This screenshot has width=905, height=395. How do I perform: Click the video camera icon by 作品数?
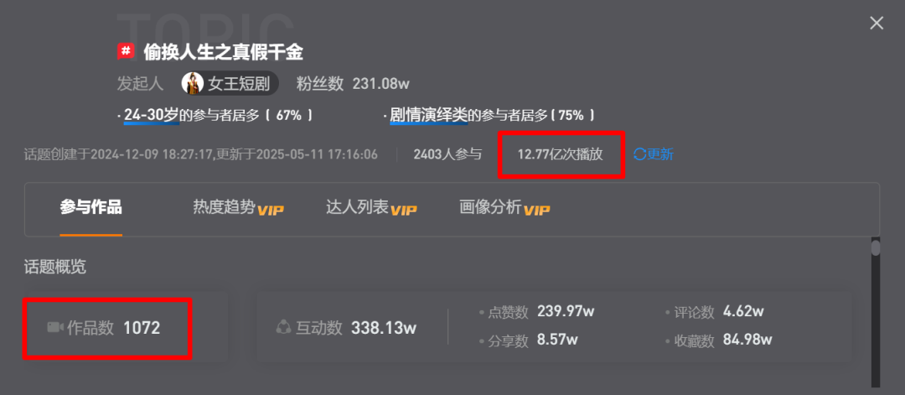point(54,327)
